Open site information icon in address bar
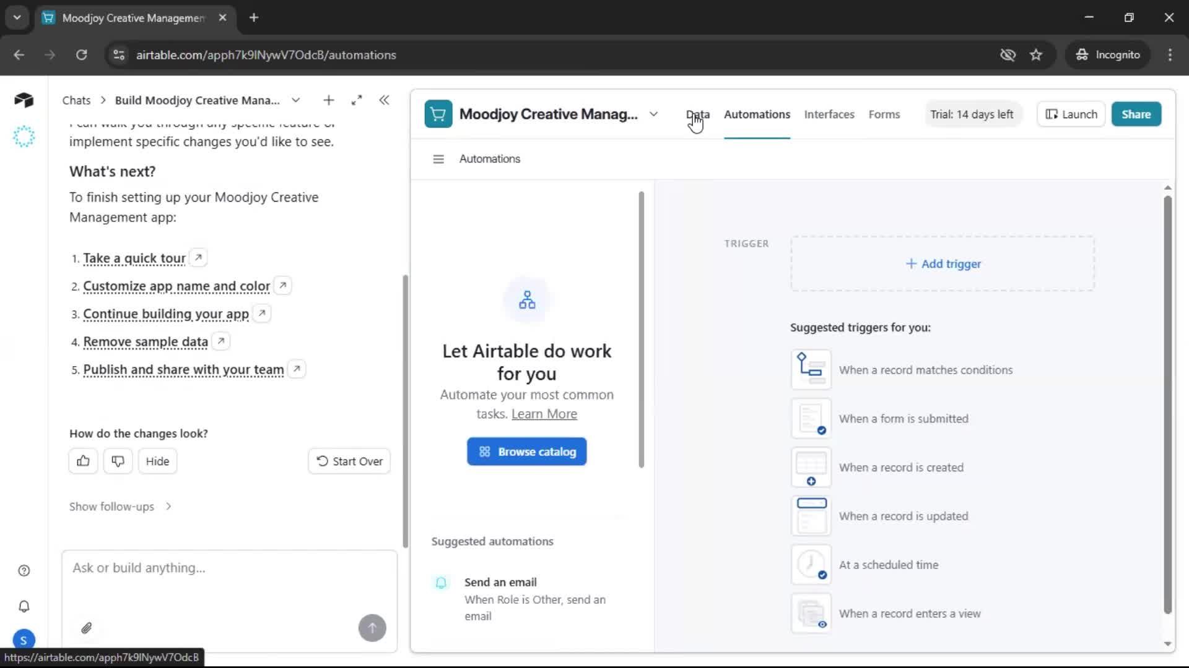The height and width of the screenshot is (668, 1189). (x=119, y=55)
